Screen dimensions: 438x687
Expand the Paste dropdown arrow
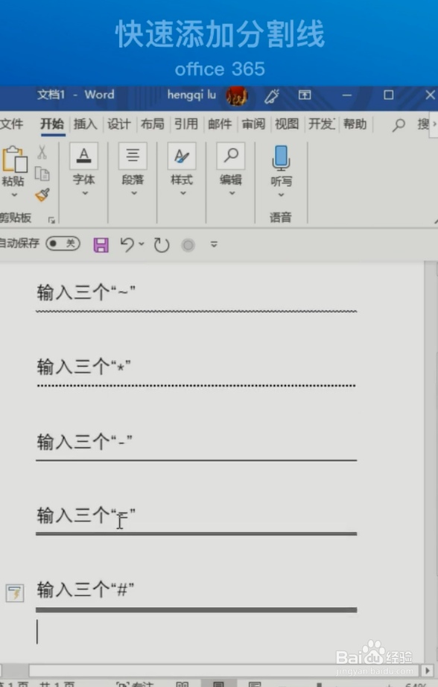(x=14, y=194)
